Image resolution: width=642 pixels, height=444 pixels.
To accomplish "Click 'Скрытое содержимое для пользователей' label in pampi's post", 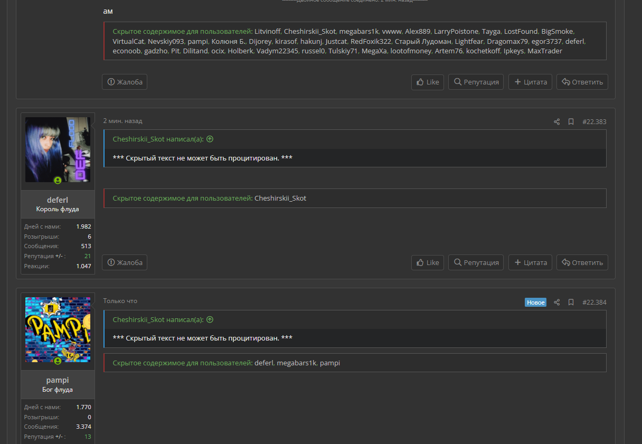I will [x=183, y=363].
